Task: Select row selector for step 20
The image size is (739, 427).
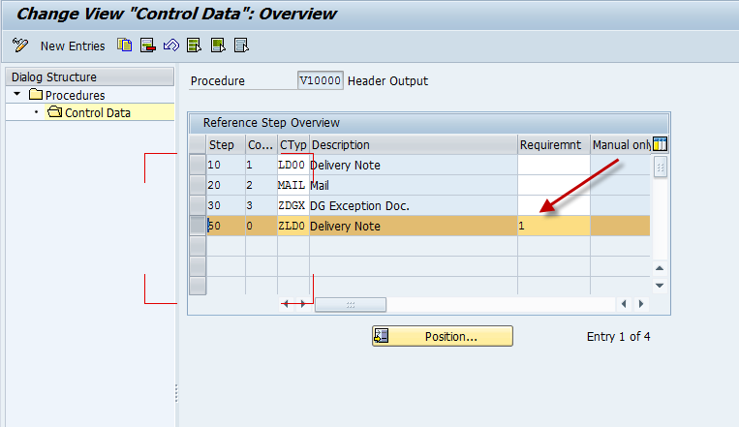Action: (x=198, y=185)
